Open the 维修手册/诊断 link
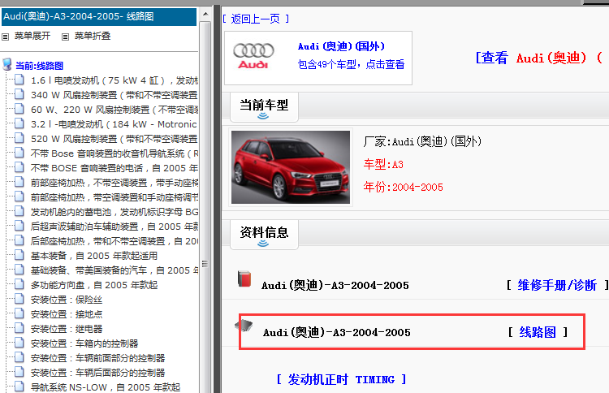The width and height of the screenshot is (609, 393). (x=556, y=286)
